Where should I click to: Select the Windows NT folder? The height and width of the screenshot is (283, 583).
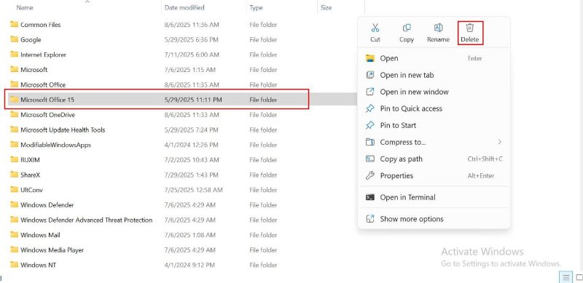[39, 265]
